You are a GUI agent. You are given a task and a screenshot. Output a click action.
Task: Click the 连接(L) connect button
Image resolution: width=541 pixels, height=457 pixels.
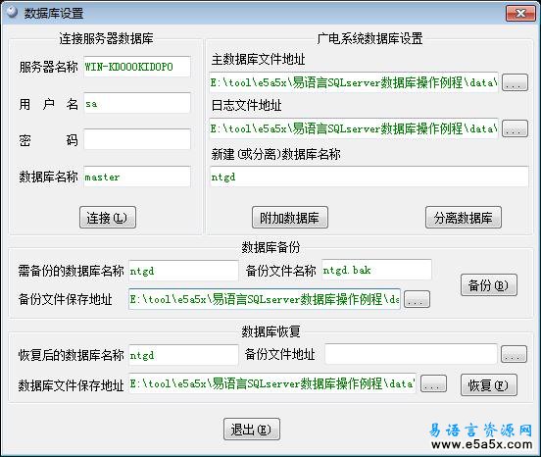click(107, 218)
